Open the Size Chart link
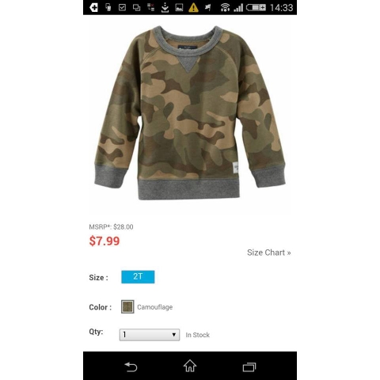380x380 pixels. (x=269, y=253)
